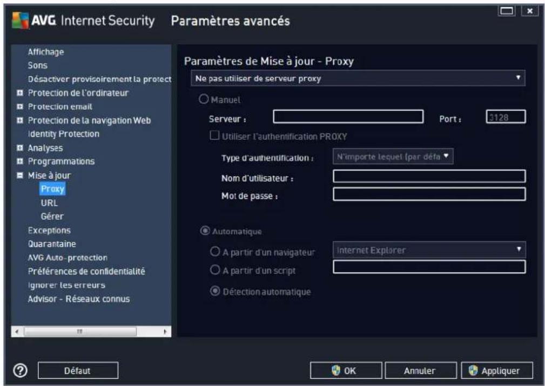
Task: Click the Protection email label
Action: pyautogui.click(x=60, y=106)
